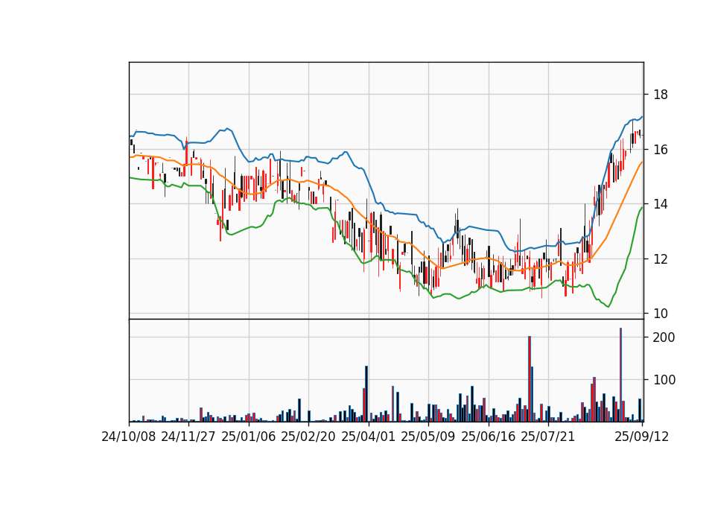
Task: Click the 25/07/21 date label
Action: pos(548,437)
